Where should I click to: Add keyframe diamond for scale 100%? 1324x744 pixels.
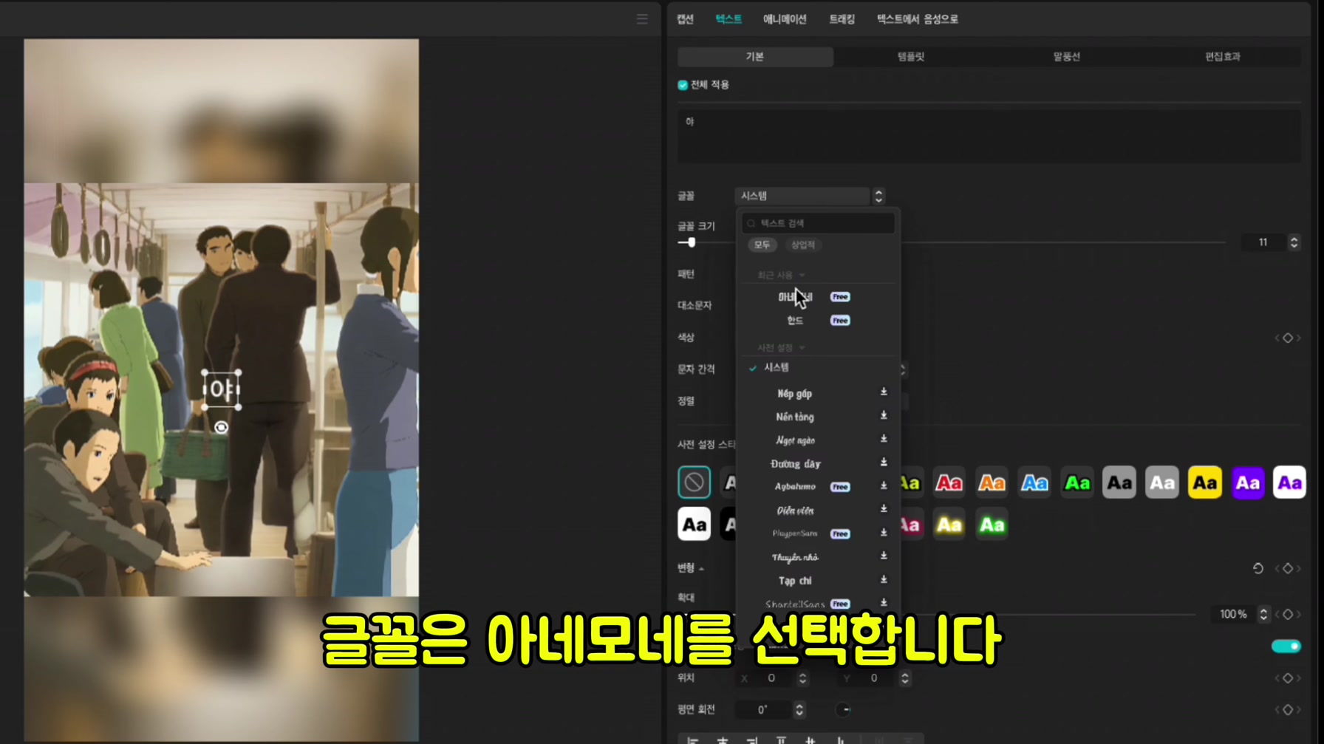[x=1288, y=614]
